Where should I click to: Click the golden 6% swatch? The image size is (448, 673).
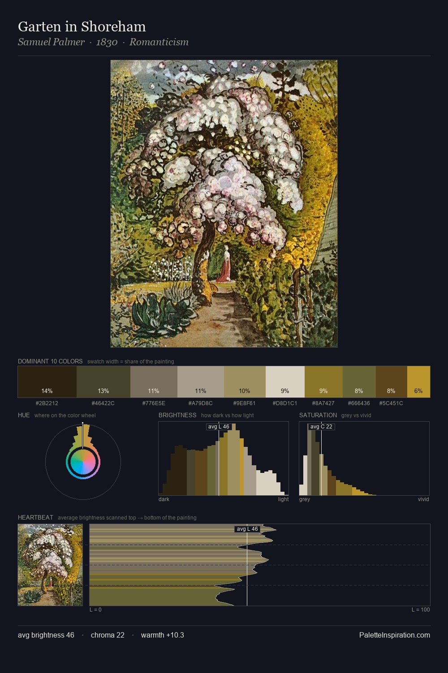click(418, 382)
